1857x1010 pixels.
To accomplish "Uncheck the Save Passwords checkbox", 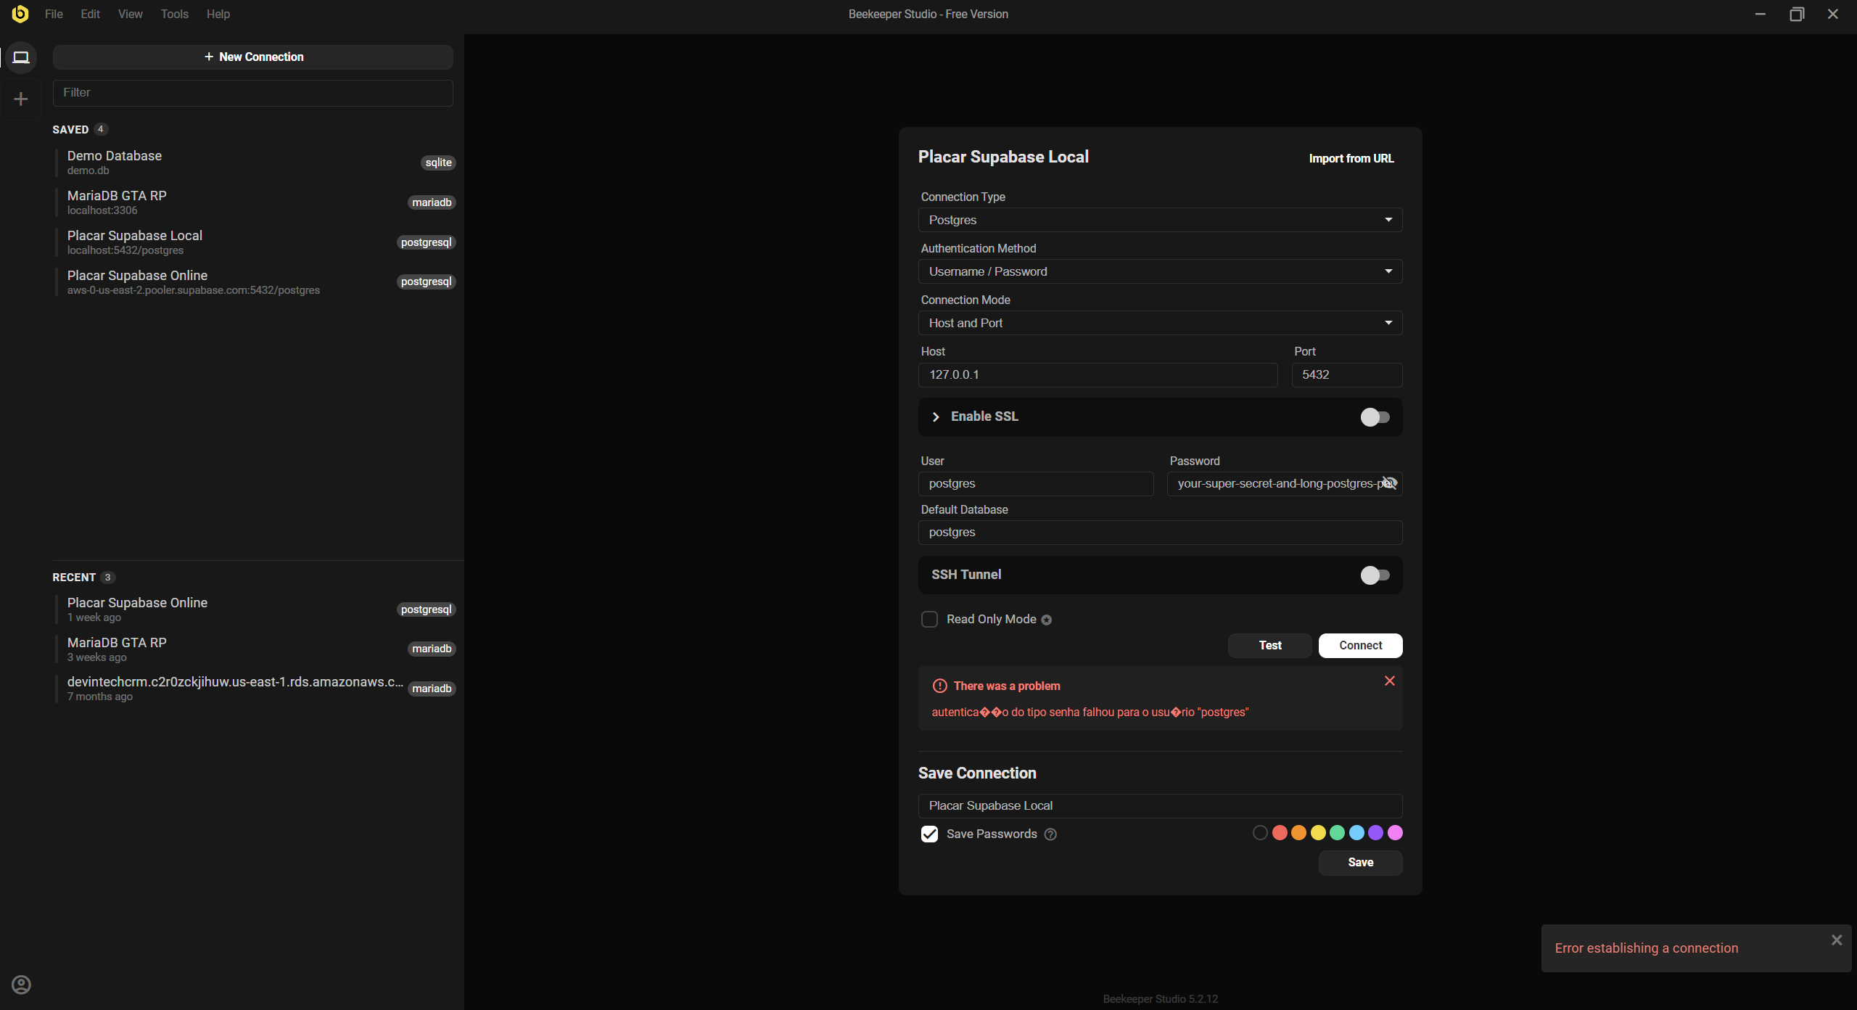I will pos(929,834).
